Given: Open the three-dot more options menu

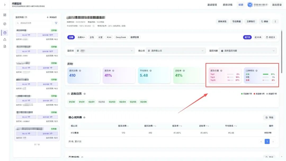Looking at the screenshot, I should 275,21.
